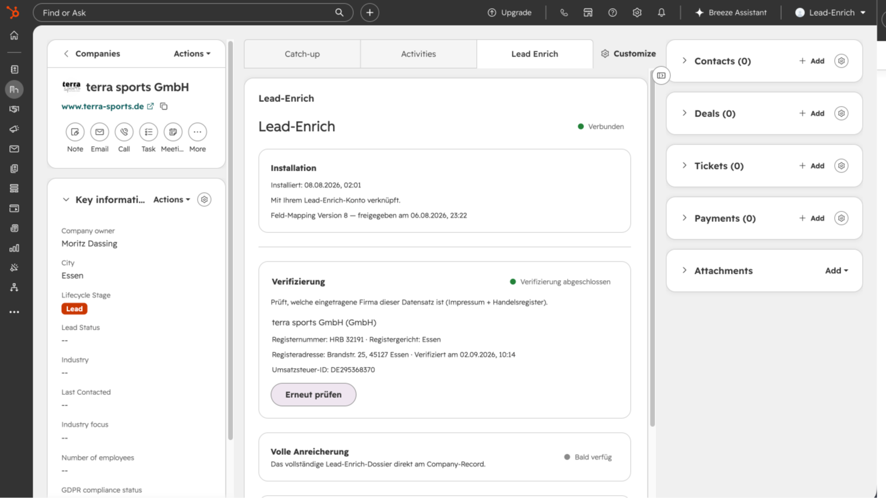Expand the Attachments card

point(684,271)
